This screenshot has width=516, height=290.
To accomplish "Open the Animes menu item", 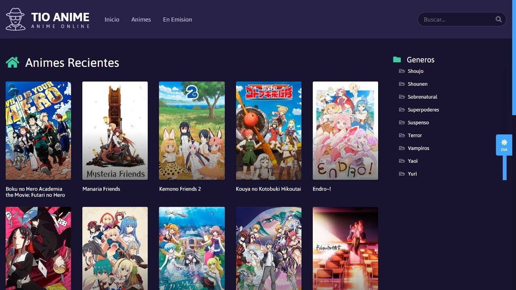I will (141, 19).
